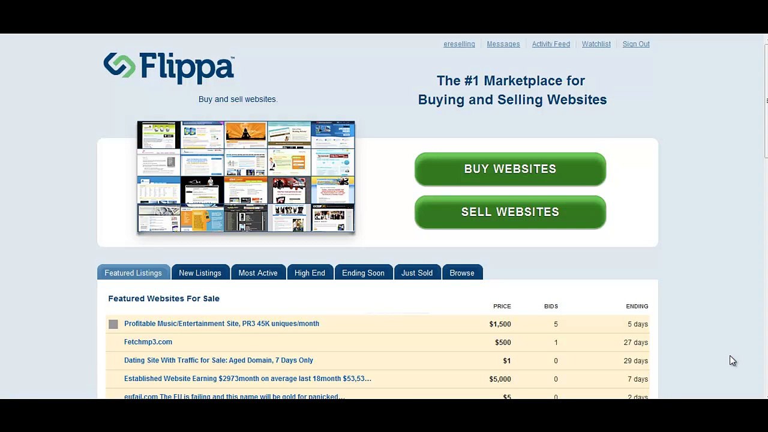
Task: Switch to the New Listings tab
Action: coord(200,272)
